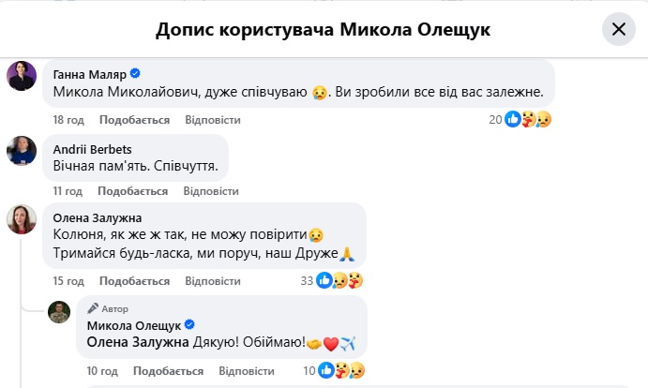The width and height of the screenshot is (648, 388).
Task: Reply to Ганна Маляр's comment
Action: point(212,120)
